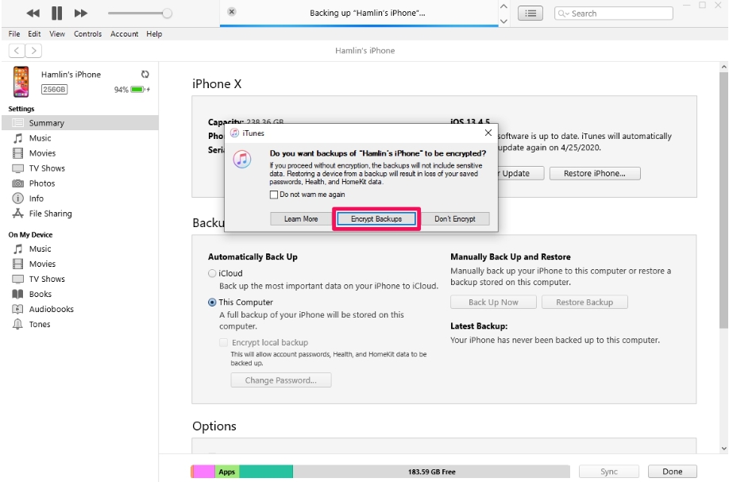Image resolution: width=729 pixels, height=482 pixels.
Task: Open the View menu
Action: point(57,34)
